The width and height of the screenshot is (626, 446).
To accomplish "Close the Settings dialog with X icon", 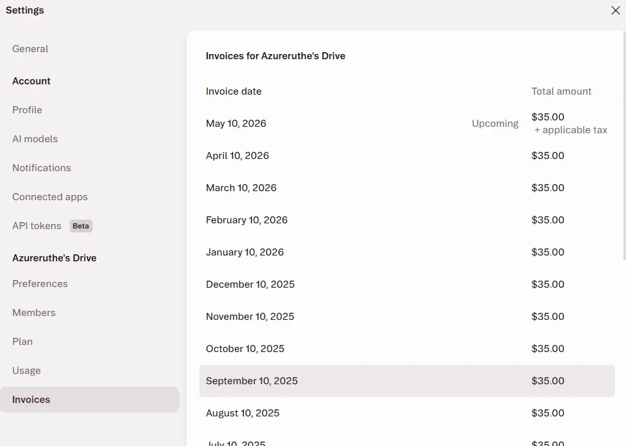I will click(x=615, y=10).
